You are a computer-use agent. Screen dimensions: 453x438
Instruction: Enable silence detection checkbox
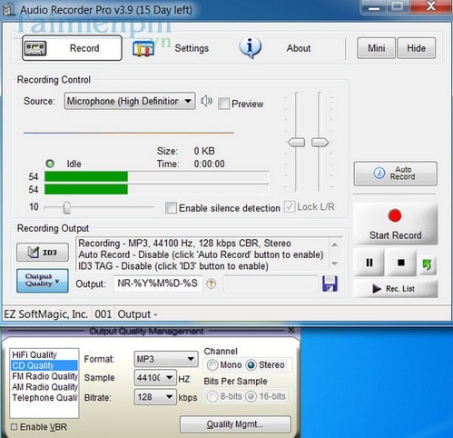click(x=171, y=208)
